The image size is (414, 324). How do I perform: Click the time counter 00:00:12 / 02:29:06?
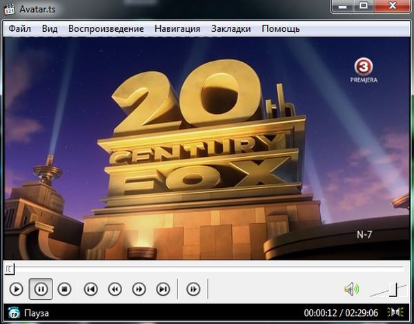pos(341,313)
